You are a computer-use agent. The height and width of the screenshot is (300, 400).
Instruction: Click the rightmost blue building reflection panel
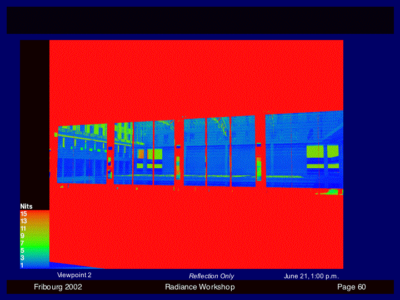point(303,150)
